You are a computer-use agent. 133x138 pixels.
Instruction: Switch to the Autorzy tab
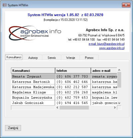click(x=33, y=58)
